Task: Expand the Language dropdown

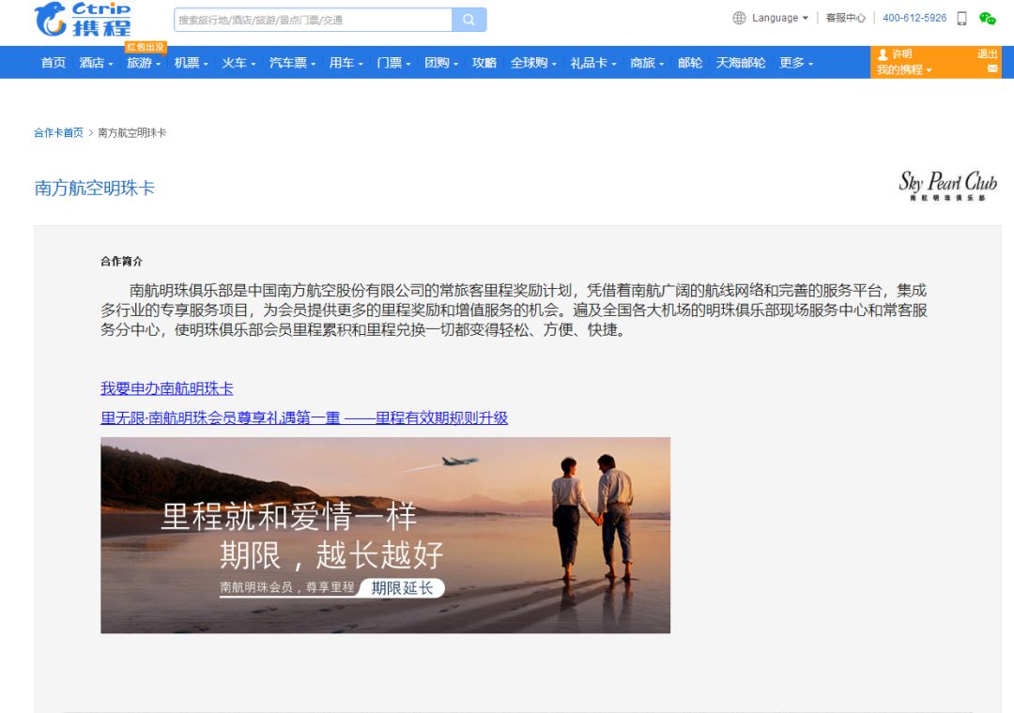Action: click(x=779, y=18)
